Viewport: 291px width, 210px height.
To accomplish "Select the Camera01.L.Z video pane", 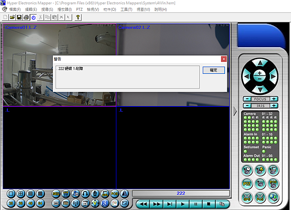I will point(59,65).
